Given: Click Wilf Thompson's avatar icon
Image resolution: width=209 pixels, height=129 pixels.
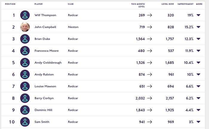Looking at the screenshot, I should [x=25, y=15].
